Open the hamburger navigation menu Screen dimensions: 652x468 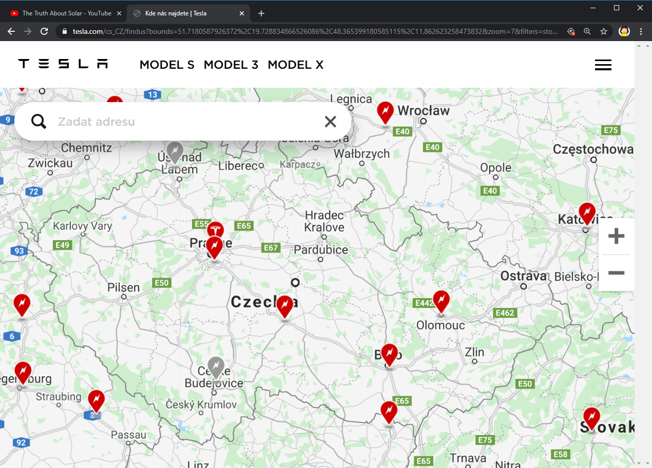point(603,65)
